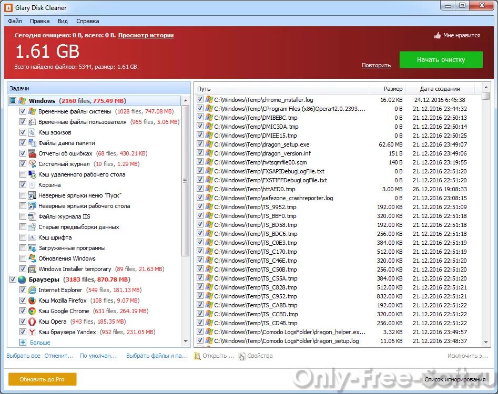Click the 'Системный журнал' icon
The height and width of the screenshot is (394, 498).
32,164
